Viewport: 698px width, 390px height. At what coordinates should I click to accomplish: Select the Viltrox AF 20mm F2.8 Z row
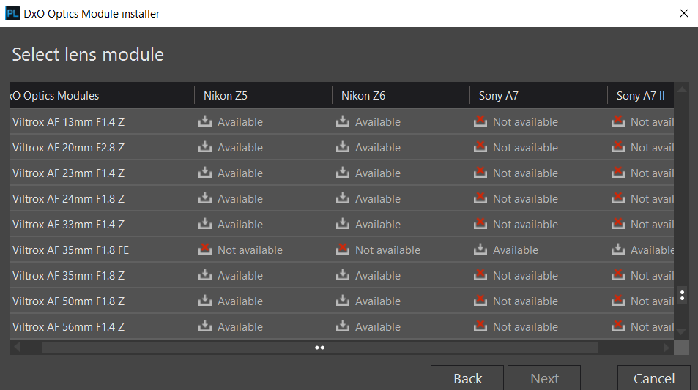(341, 147)
